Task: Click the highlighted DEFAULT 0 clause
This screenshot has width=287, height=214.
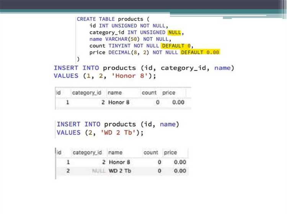Action: tap(176, 46)
